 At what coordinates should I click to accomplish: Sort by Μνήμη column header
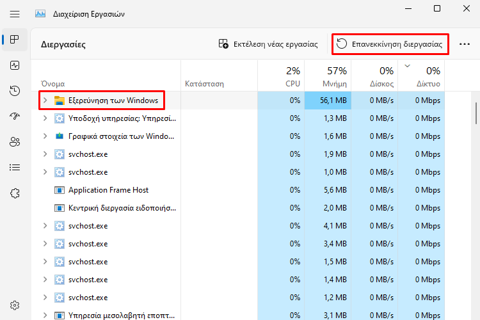(x=328, y=76)
